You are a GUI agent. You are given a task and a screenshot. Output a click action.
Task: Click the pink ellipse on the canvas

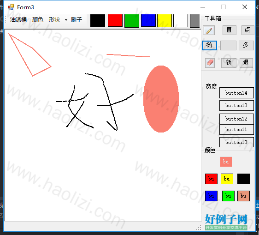(x=161, y=99)
